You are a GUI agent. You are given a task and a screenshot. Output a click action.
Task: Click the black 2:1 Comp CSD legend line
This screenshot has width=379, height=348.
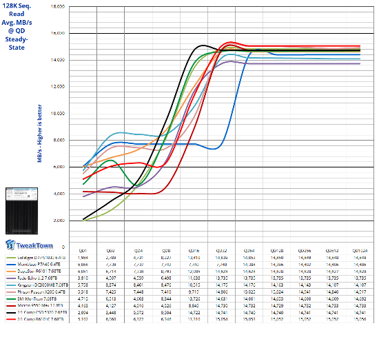pyautogui.click(x=11, y=312)
